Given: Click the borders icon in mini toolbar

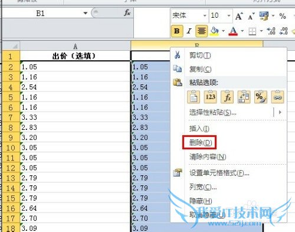Looking at the screenshot, I should [253, 31].
